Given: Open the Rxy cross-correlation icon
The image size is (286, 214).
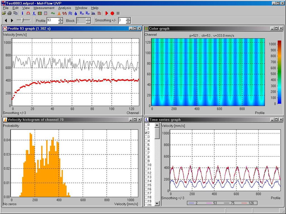Looking at the screenshot, I should (x=88, y=13).
